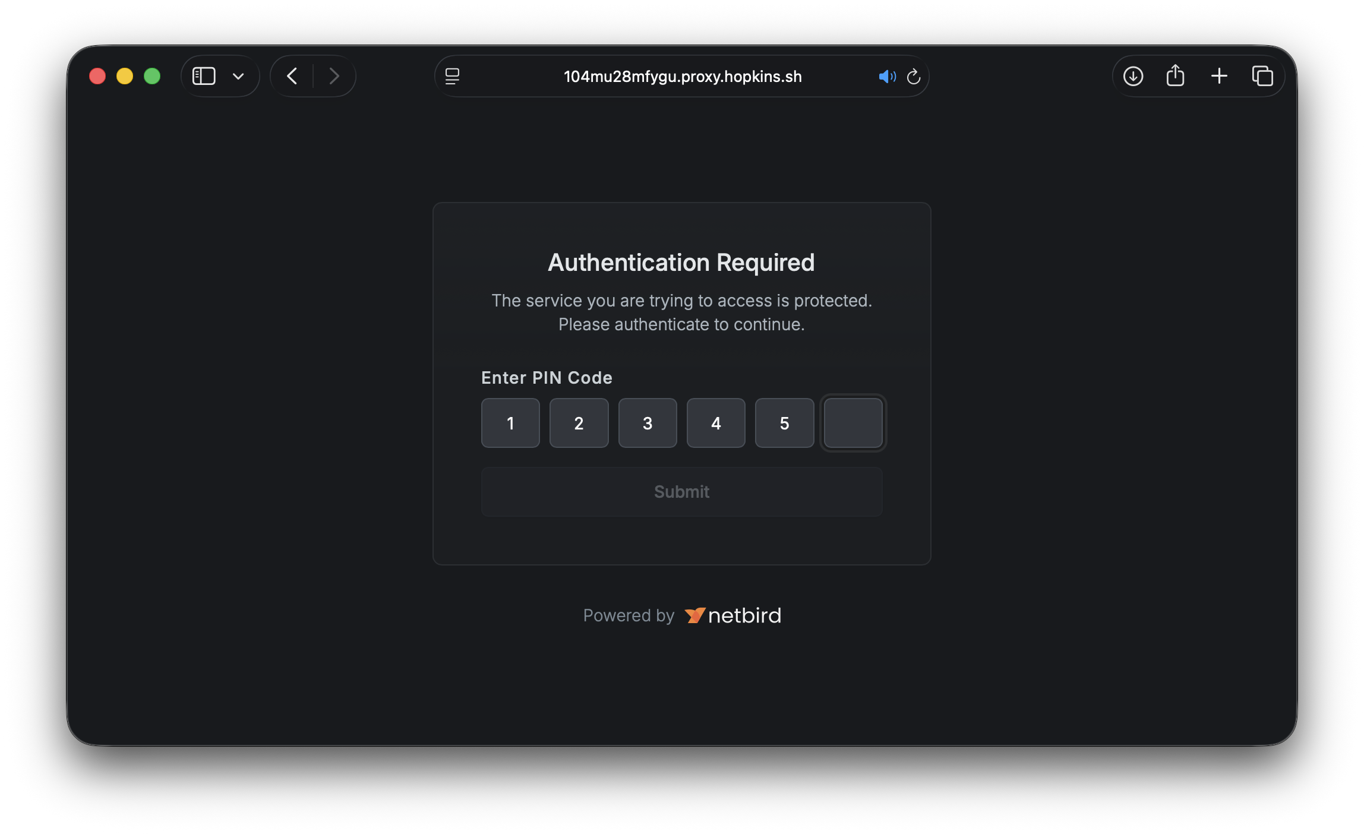Open the tab overview icon

(1262, 76)
